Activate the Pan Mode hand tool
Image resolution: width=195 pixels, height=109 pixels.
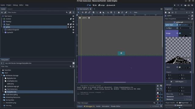click(x=100, y=12)
